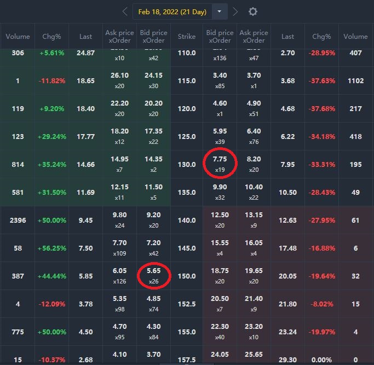Click the puts Last column header
Image resolution: width=374 pixels, height=365 pixels.
click(287, 37)
